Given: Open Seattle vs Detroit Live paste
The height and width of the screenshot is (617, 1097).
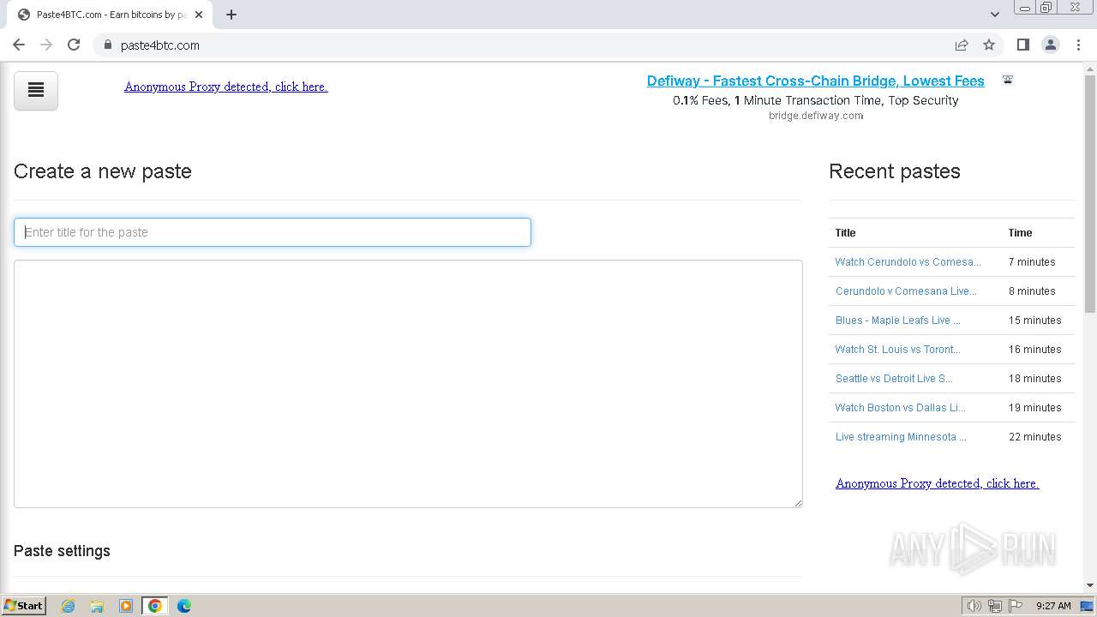Looking at the screenshot, I should (x=894, y=379).
